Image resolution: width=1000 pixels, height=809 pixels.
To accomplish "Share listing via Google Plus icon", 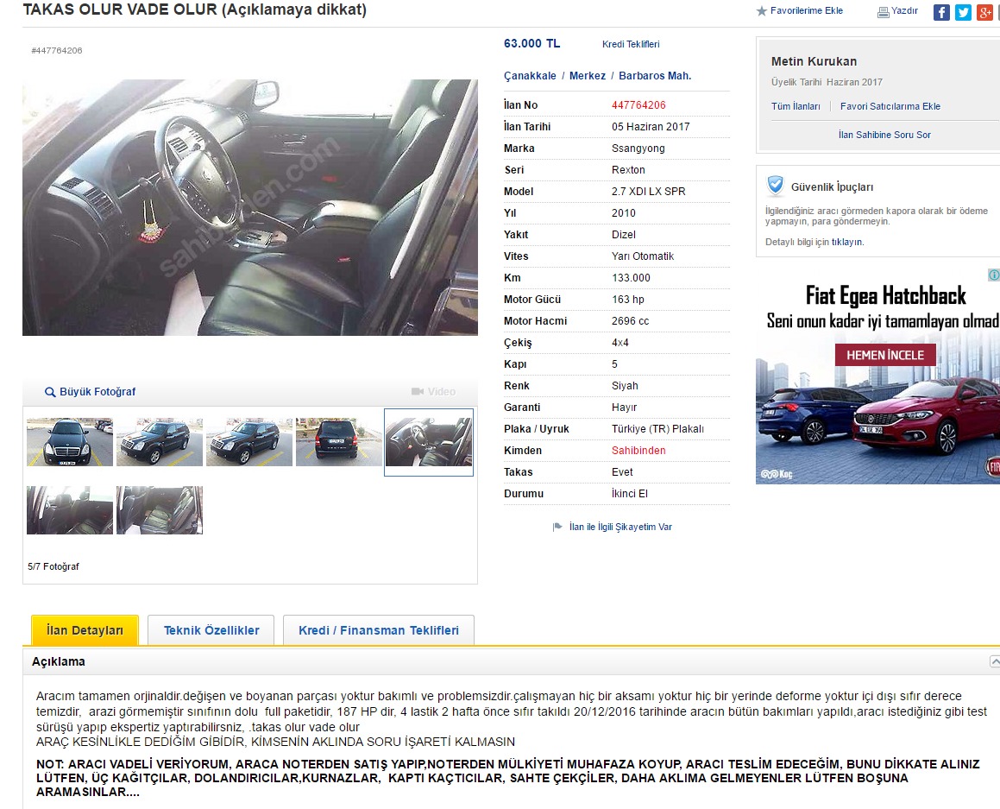I will [984, 12].
